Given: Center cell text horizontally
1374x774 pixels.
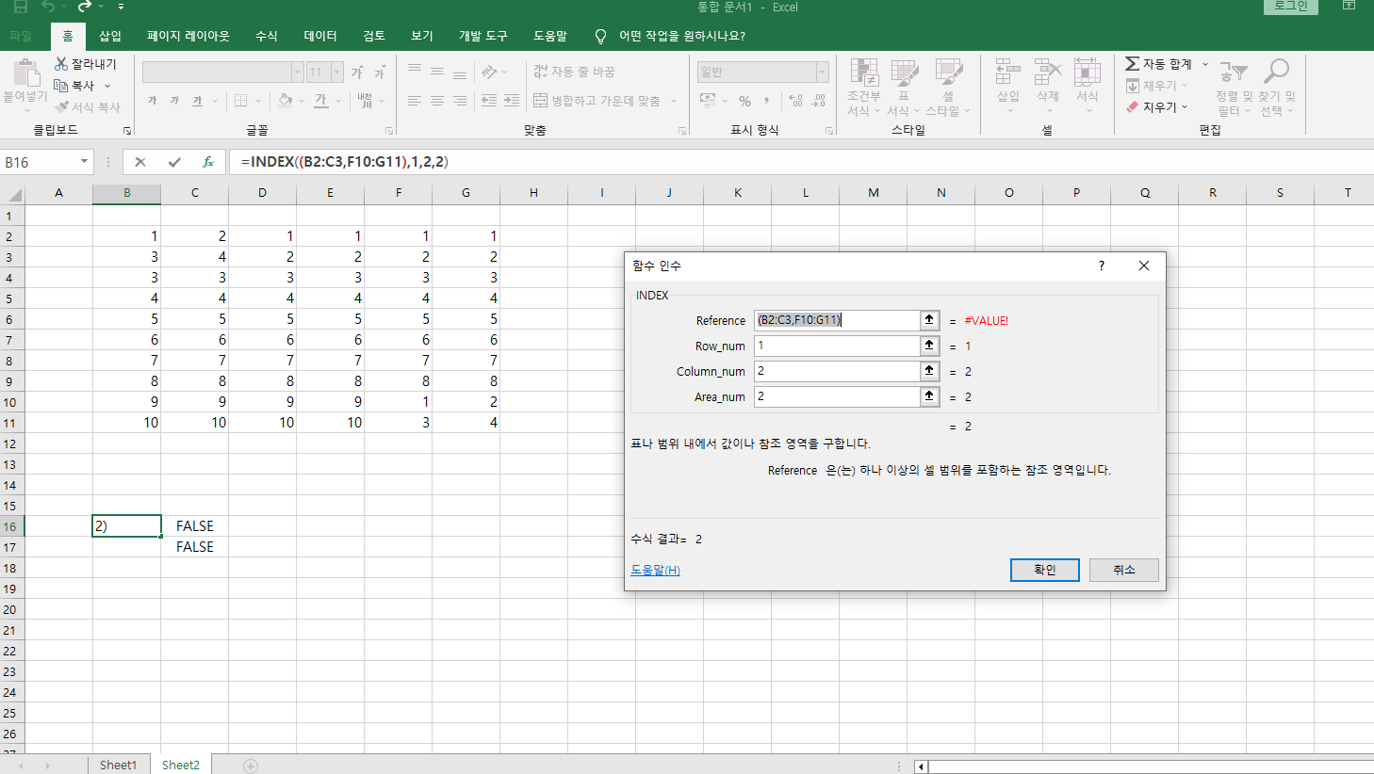Looking at the screenshot, I should (437, 101).
